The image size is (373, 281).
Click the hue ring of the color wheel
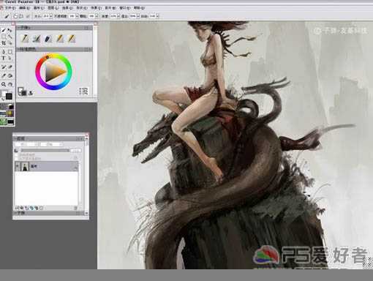(x=37, y=72)
